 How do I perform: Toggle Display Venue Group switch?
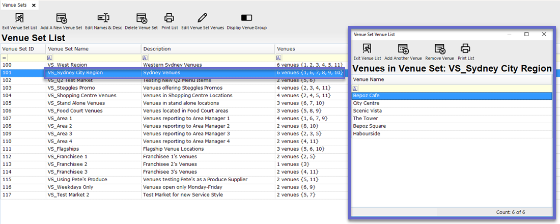[x=246, y=18]
